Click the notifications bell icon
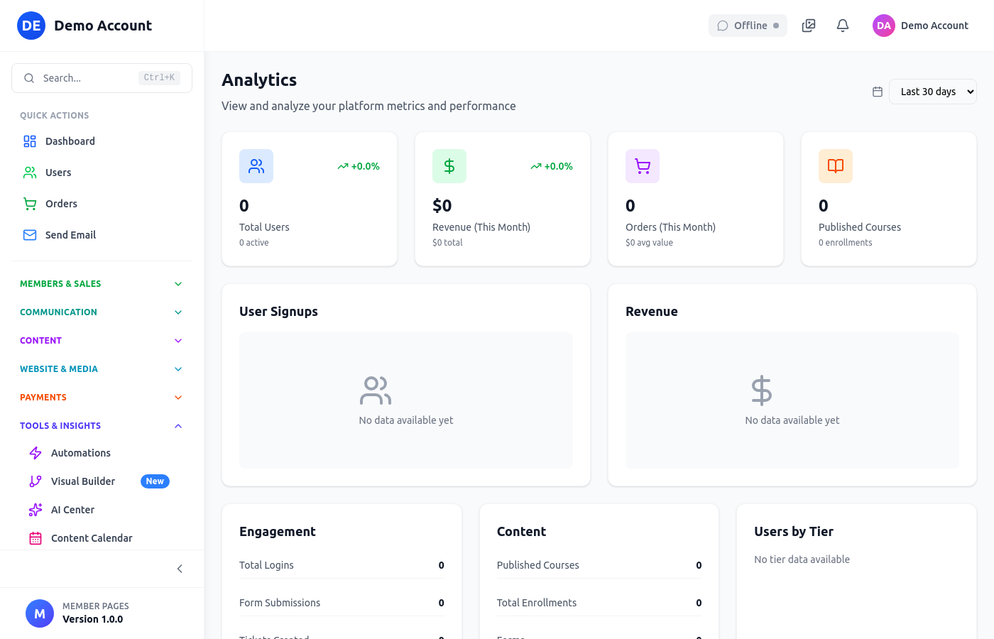994x639 pixels. (842, 25)
